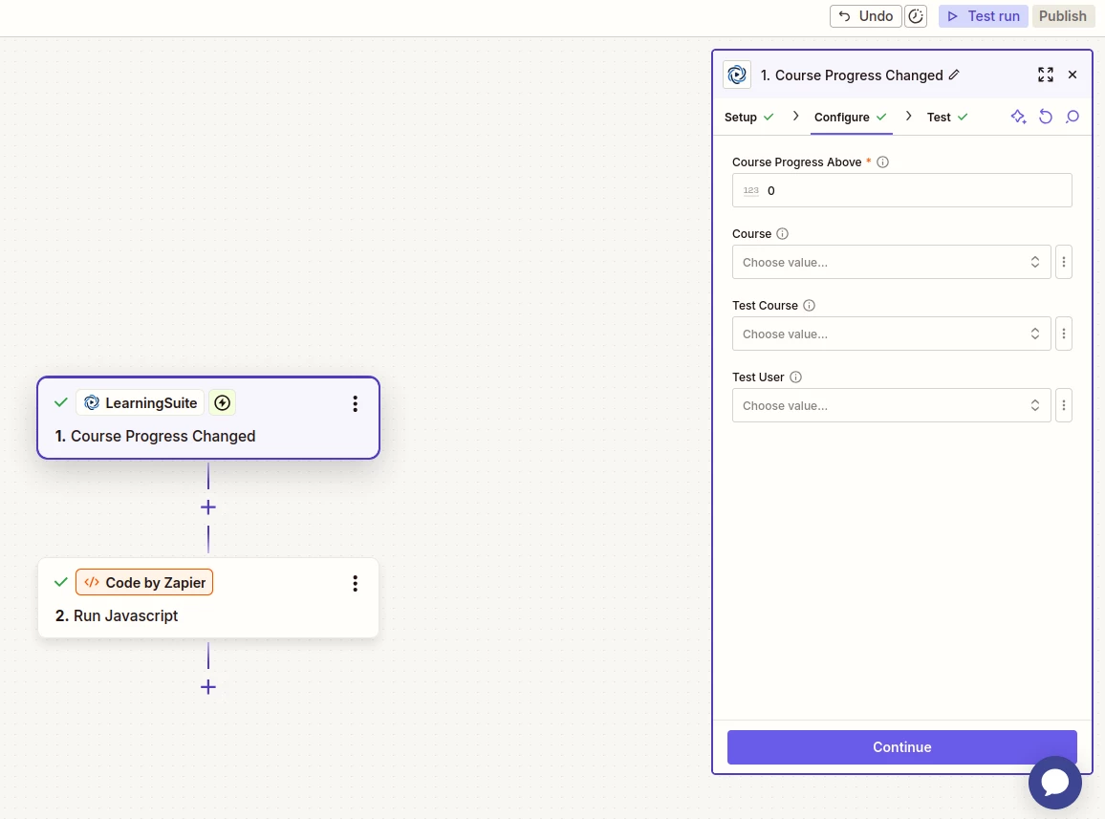
Task: Click the green check on step 1 card
Action: [60, 402]
